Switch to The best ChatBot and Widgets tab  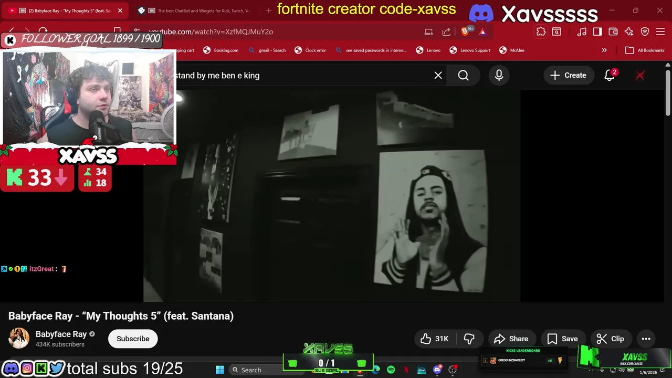pos(199,10)
